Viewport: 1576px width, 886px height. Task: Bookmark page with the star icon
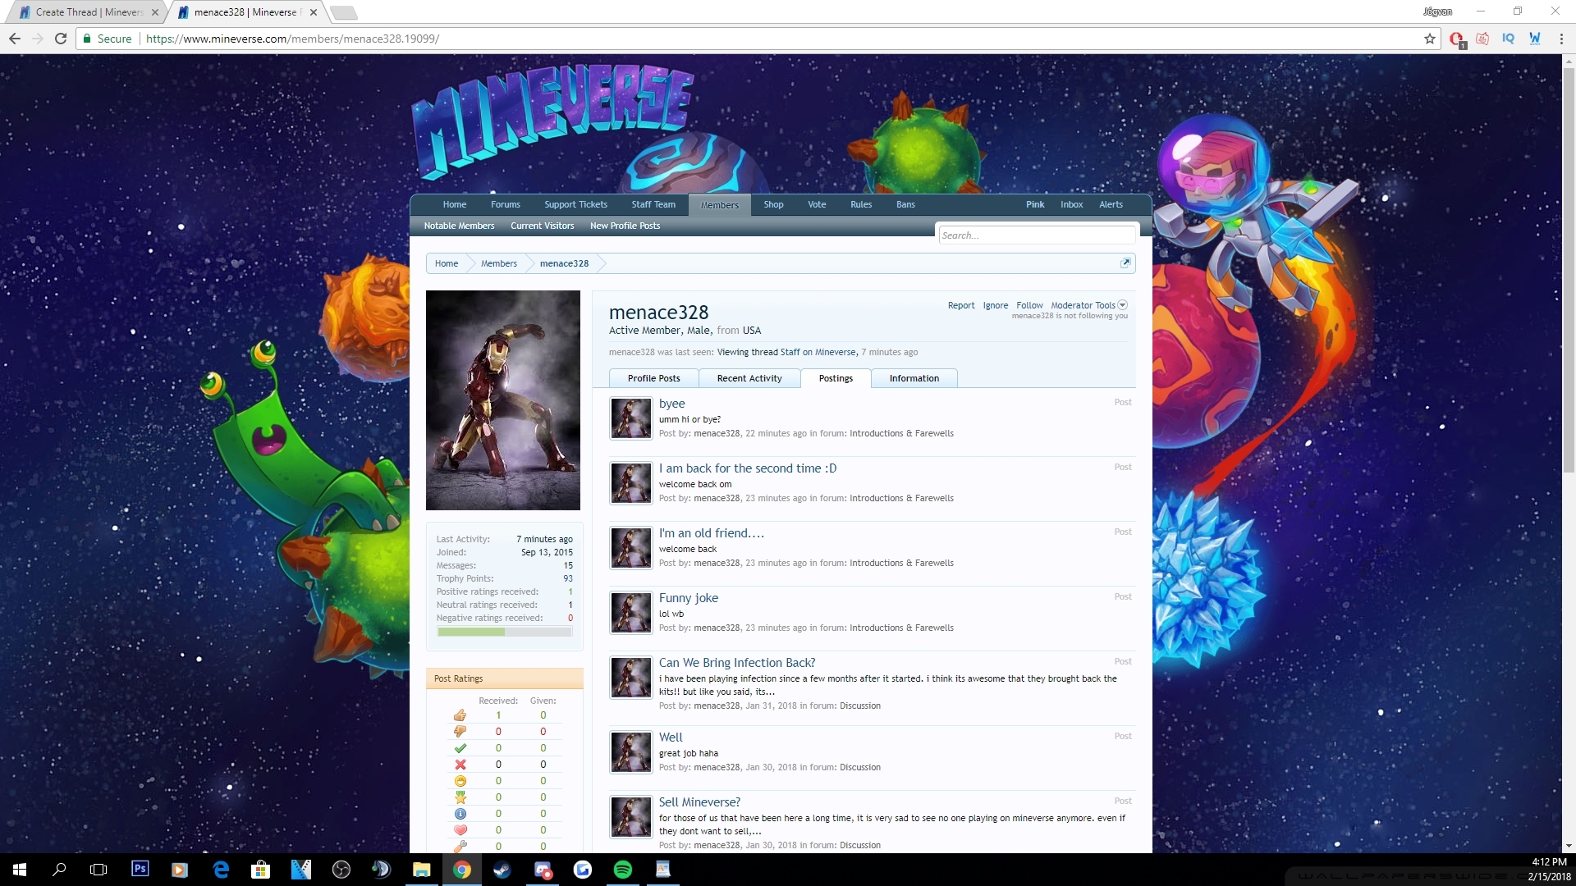point(1429,39)
